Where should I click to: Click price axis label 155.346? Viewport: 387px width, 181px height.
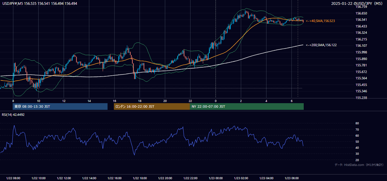click(361, 91)
